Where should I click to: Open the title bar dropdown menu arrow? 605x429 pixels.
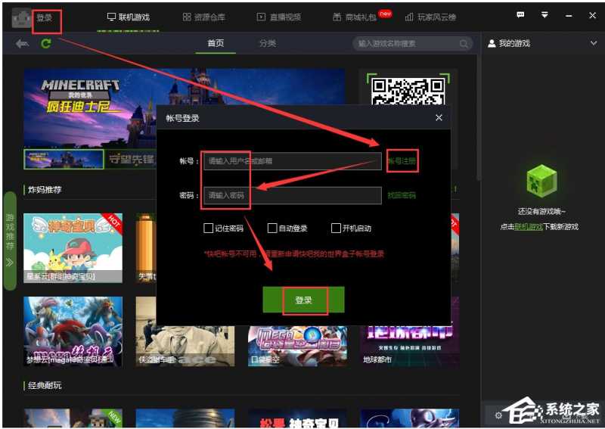coord(544,15)
